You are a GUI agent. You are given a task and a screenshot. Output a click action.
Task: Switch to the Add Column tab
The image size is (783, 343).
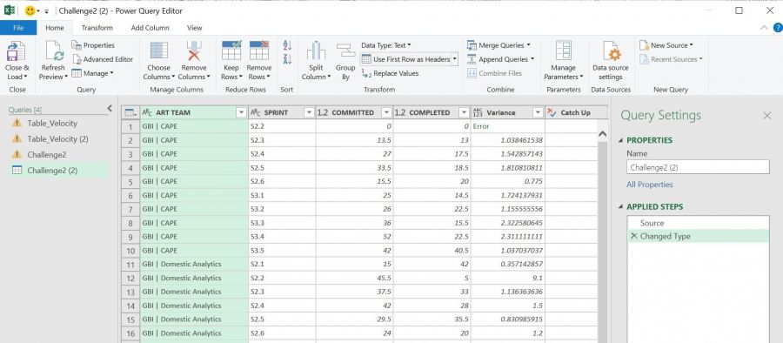tap(150, 28)
